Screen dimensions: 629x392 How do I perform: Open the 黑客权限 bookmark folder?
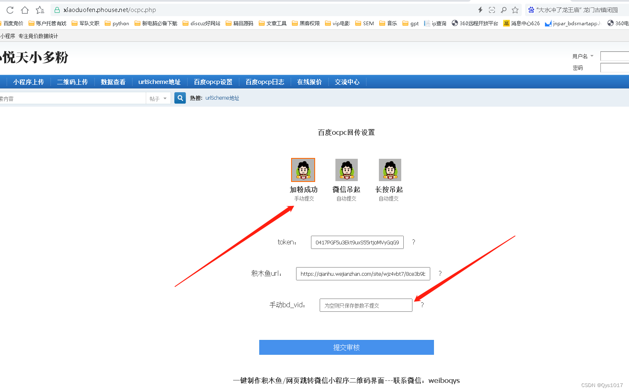point(306,24)
